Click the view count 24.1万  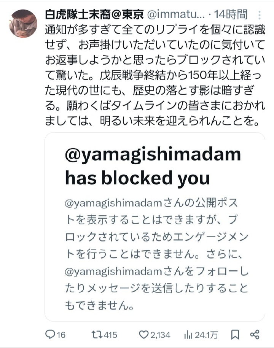tap(207, 335)
